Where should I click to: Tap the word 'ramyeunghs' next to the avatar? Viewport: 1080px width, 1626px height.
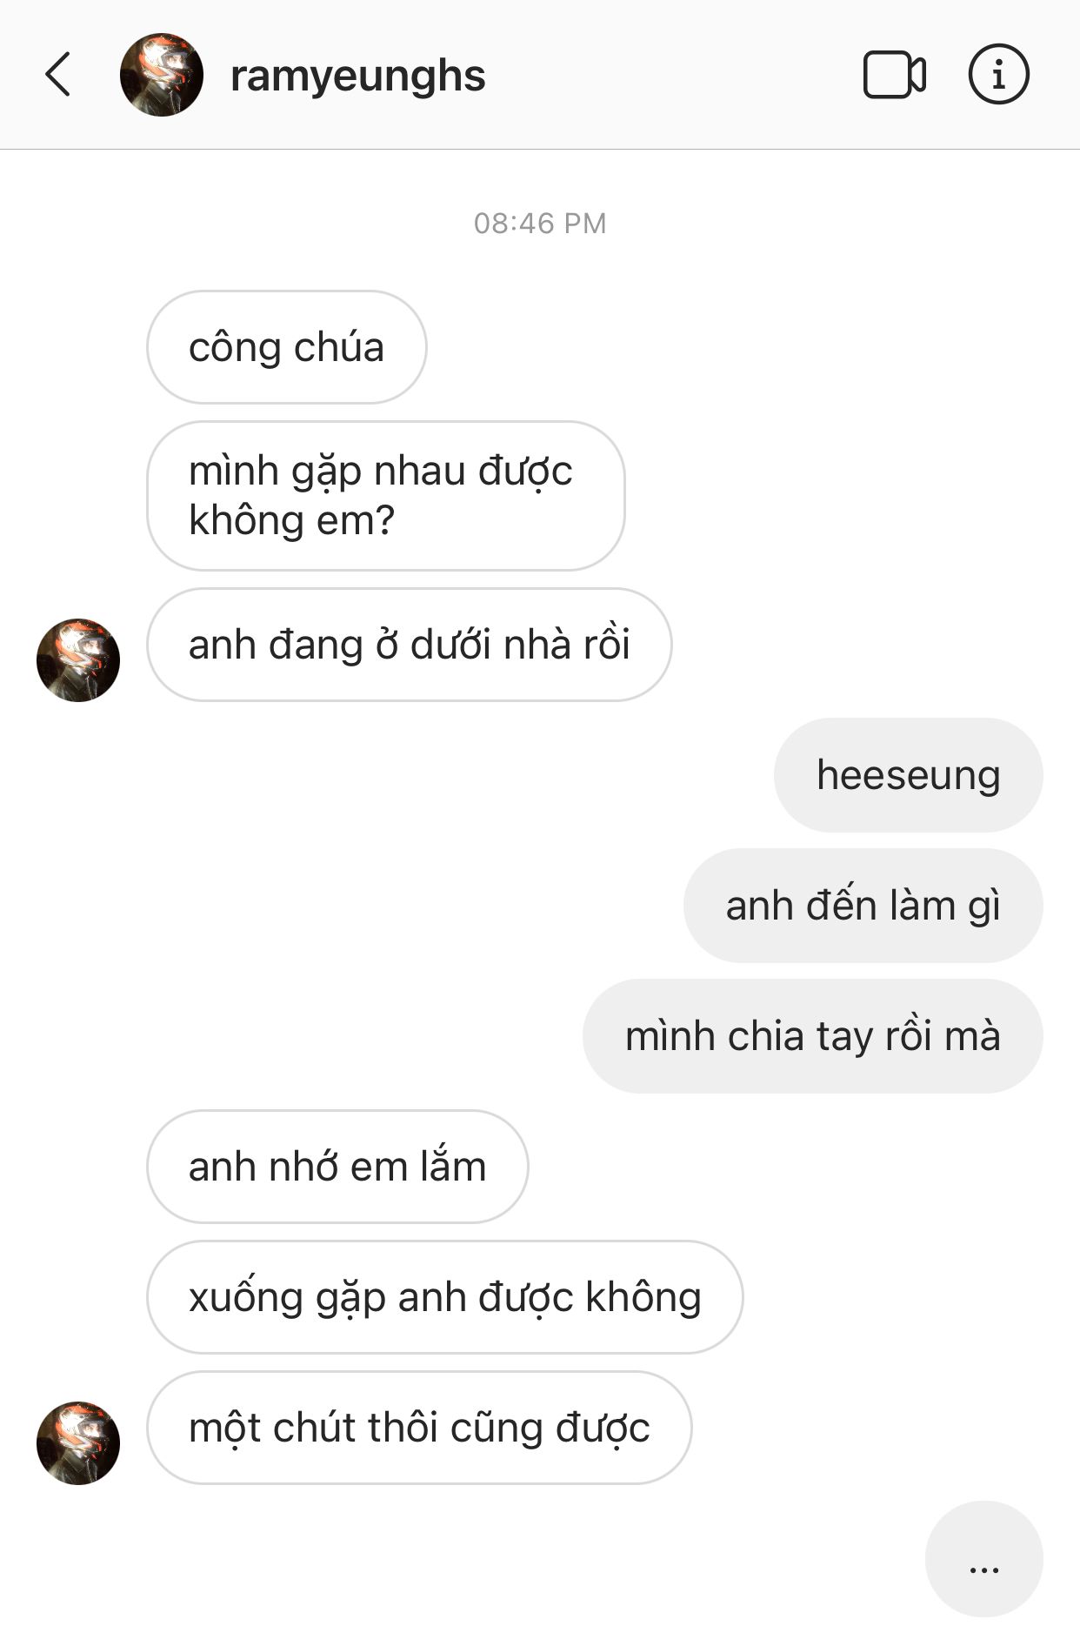pos(357,76)
